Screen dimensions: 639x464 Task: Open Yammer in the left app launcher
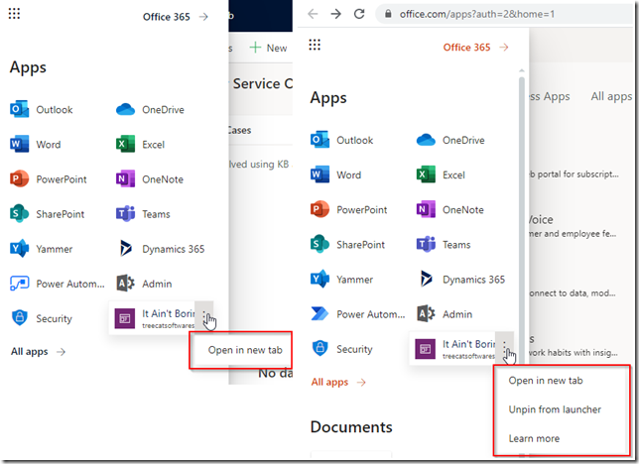pos(41,249)
